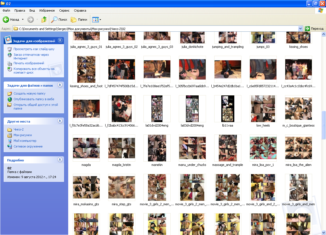The image size is (326, 235).
Task: Click the Forward arrow button
Action: tap(31, 20)
